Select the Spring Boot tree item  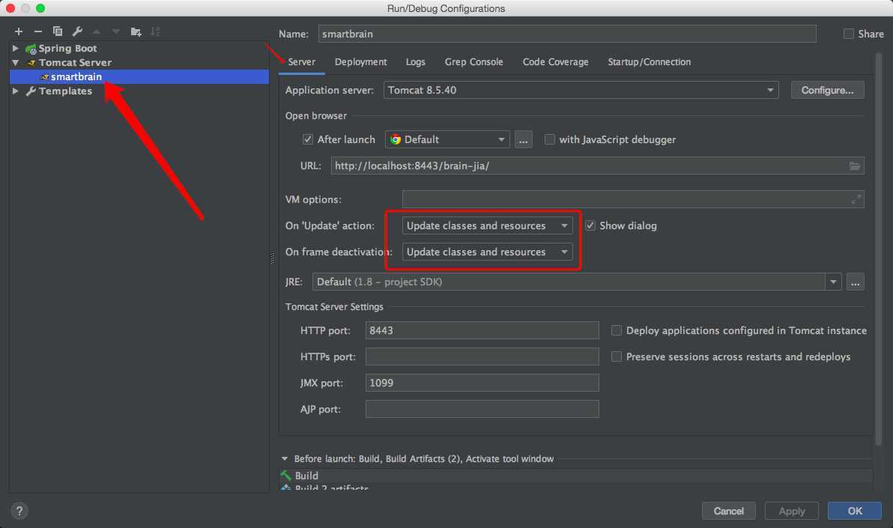[139, 49]
